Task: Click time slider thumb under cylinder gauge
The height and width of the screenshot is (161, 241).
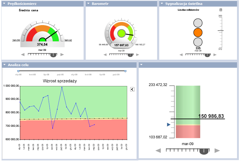Action: click(204, 151)
